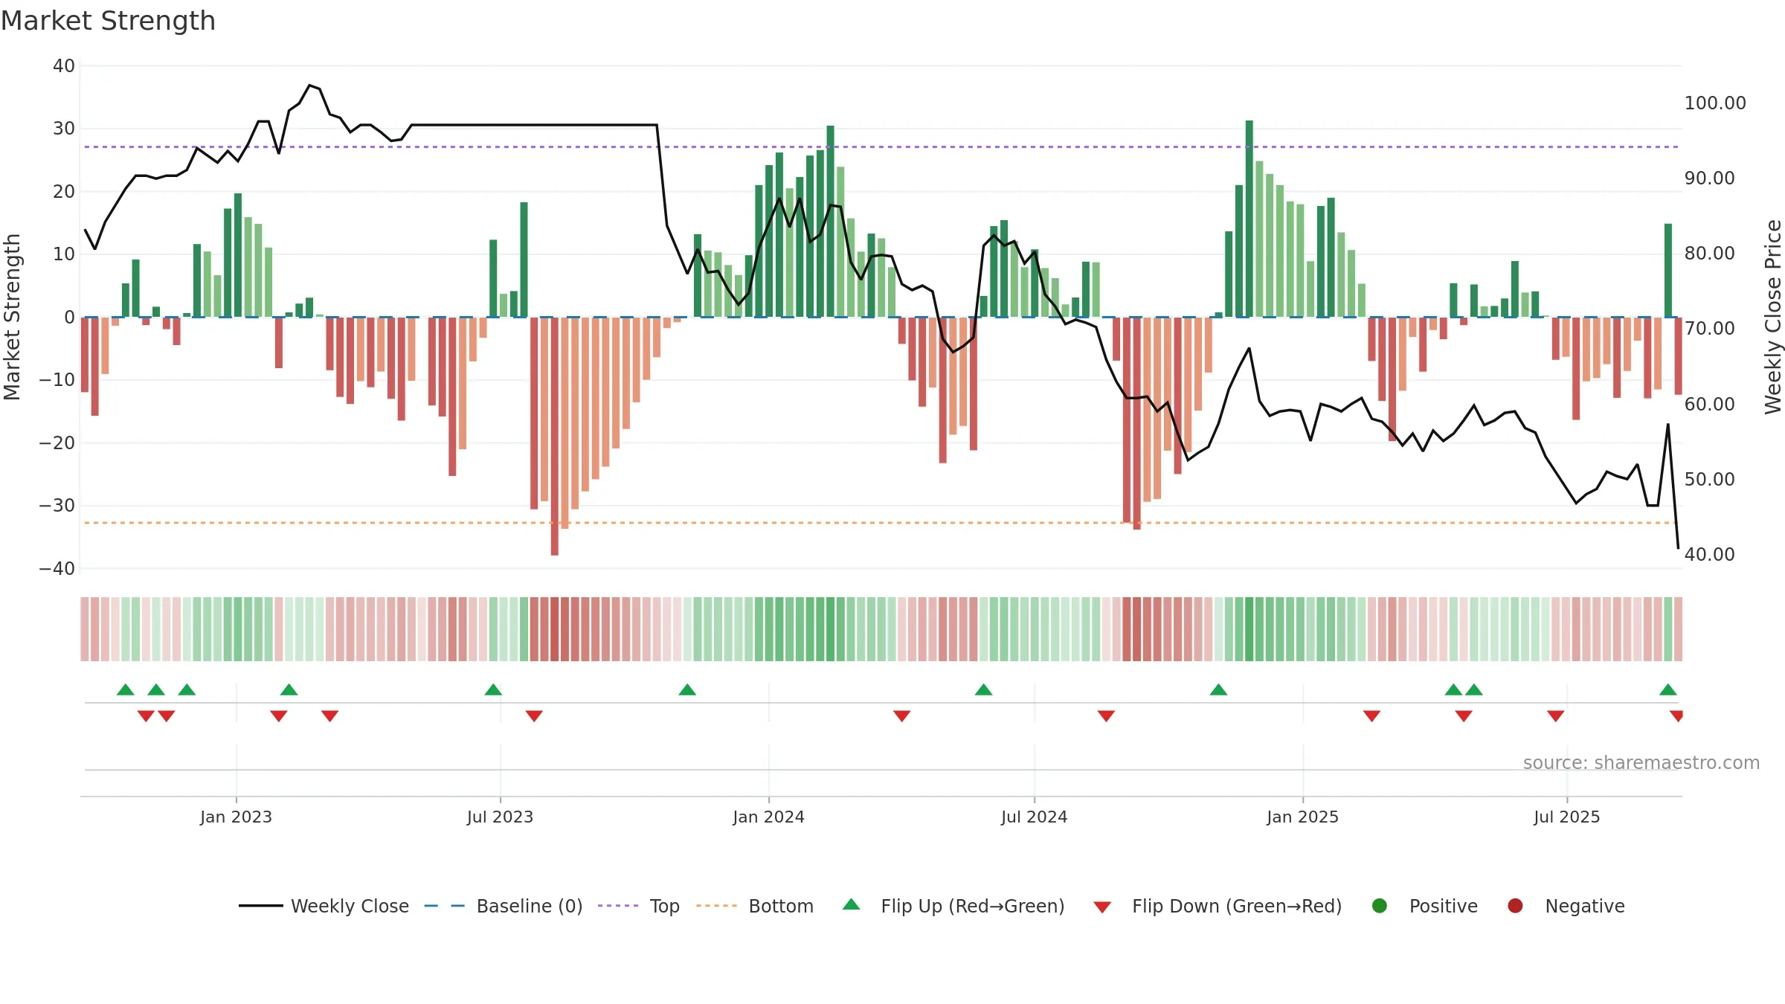The image size is (1785, 1004).
Task: Click the '30' left axis tick label
Action: pyautogui.click(x=63, y=129)
